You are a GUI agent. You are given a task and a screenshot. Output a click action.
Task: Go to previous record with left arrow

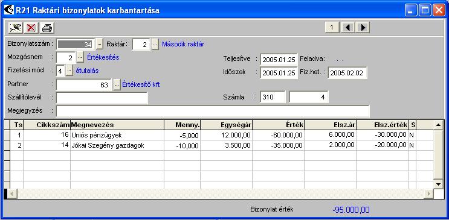pos(348,28)
